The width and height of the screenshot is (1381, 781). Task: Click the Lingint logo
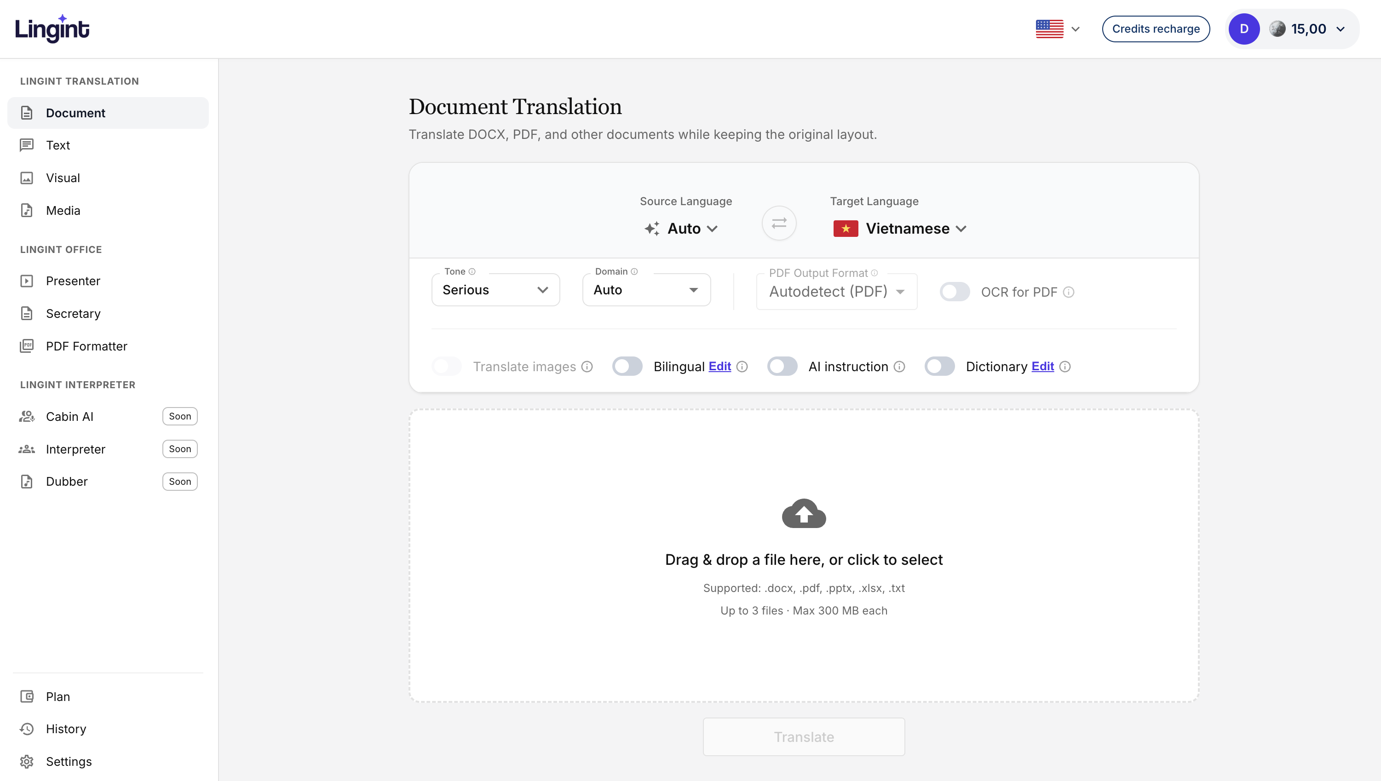[52, 29]
